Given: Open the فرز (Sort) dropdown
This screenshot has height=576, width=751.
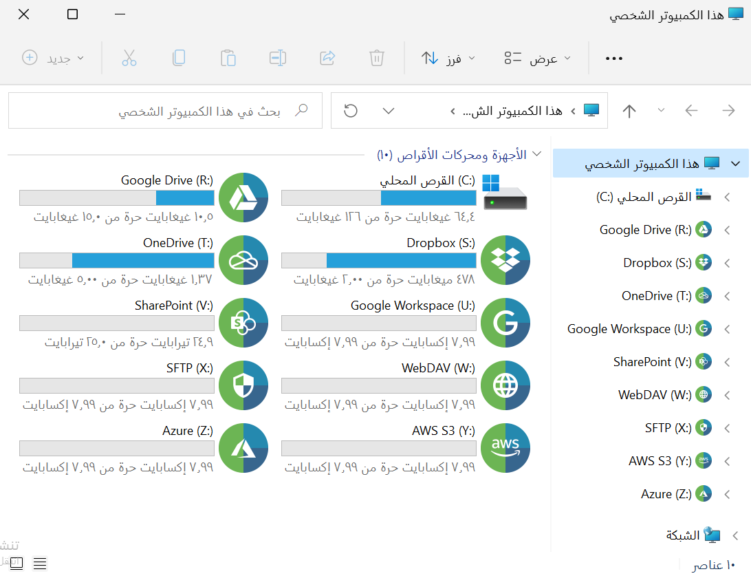Looking at the screenshot, I should pos(448,58).
